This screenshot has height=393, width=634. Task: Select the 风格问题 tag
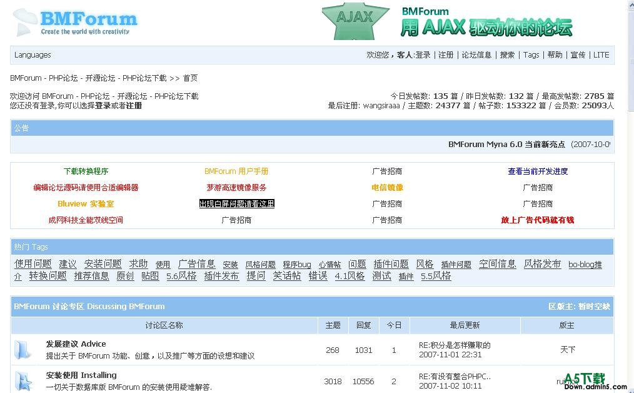click(x=260, y=265)
